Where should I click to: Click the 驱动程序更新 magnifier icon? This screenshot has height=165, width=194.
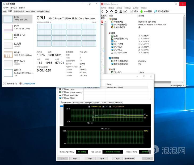point(155,11)
